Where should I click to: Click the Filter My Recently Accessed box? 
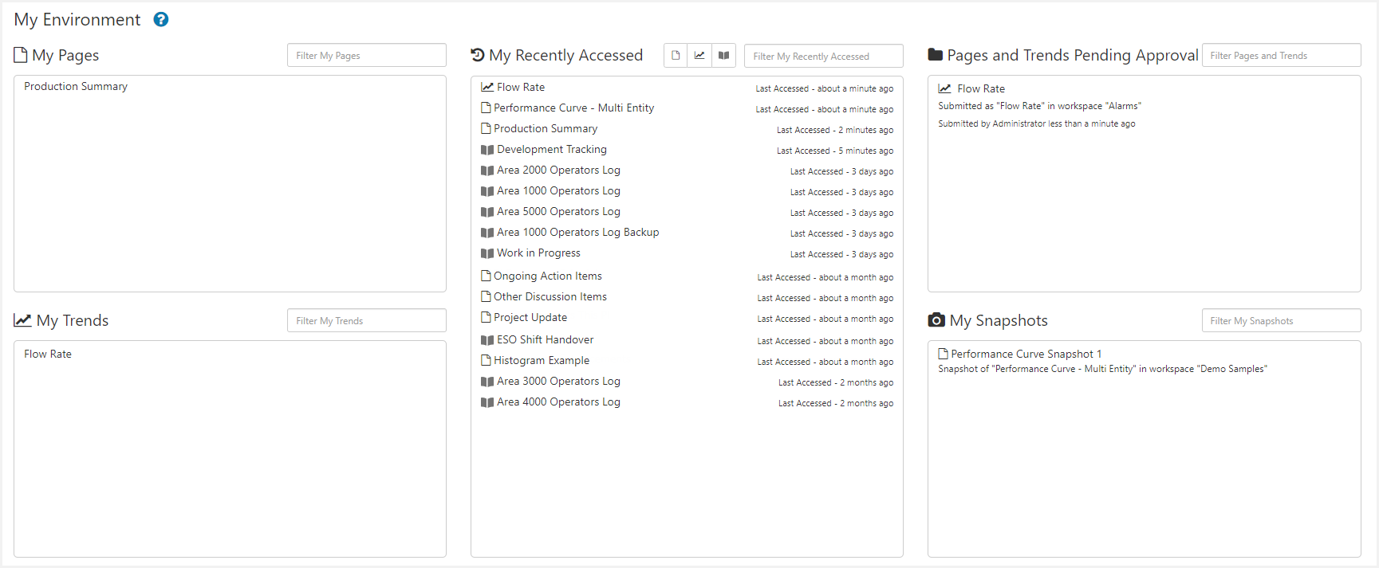click(x=823, y=57)
